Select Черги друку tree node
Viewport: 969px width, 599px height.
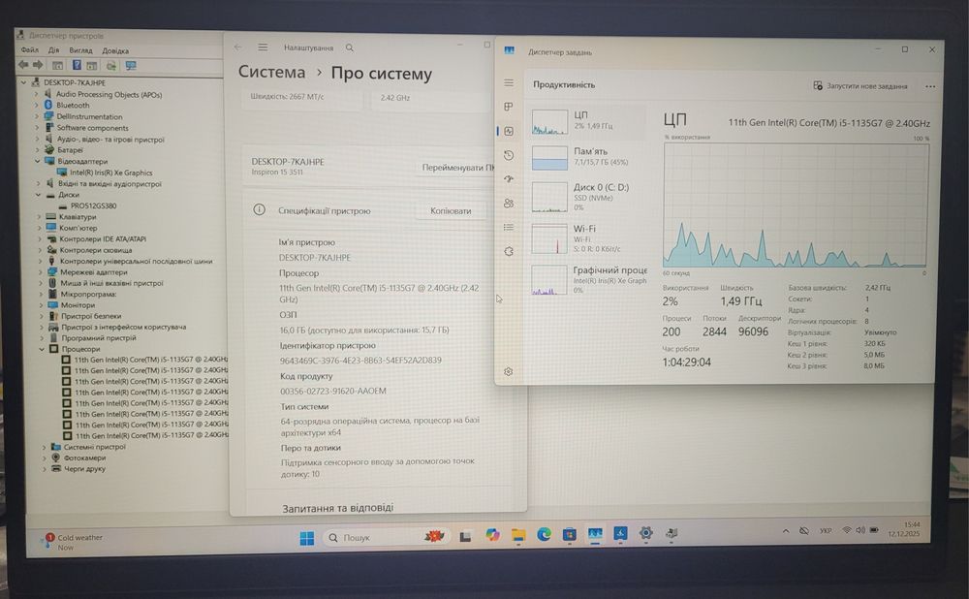pos(84,468)
